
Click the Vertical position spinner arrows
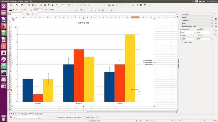click(x=211, y=33)
